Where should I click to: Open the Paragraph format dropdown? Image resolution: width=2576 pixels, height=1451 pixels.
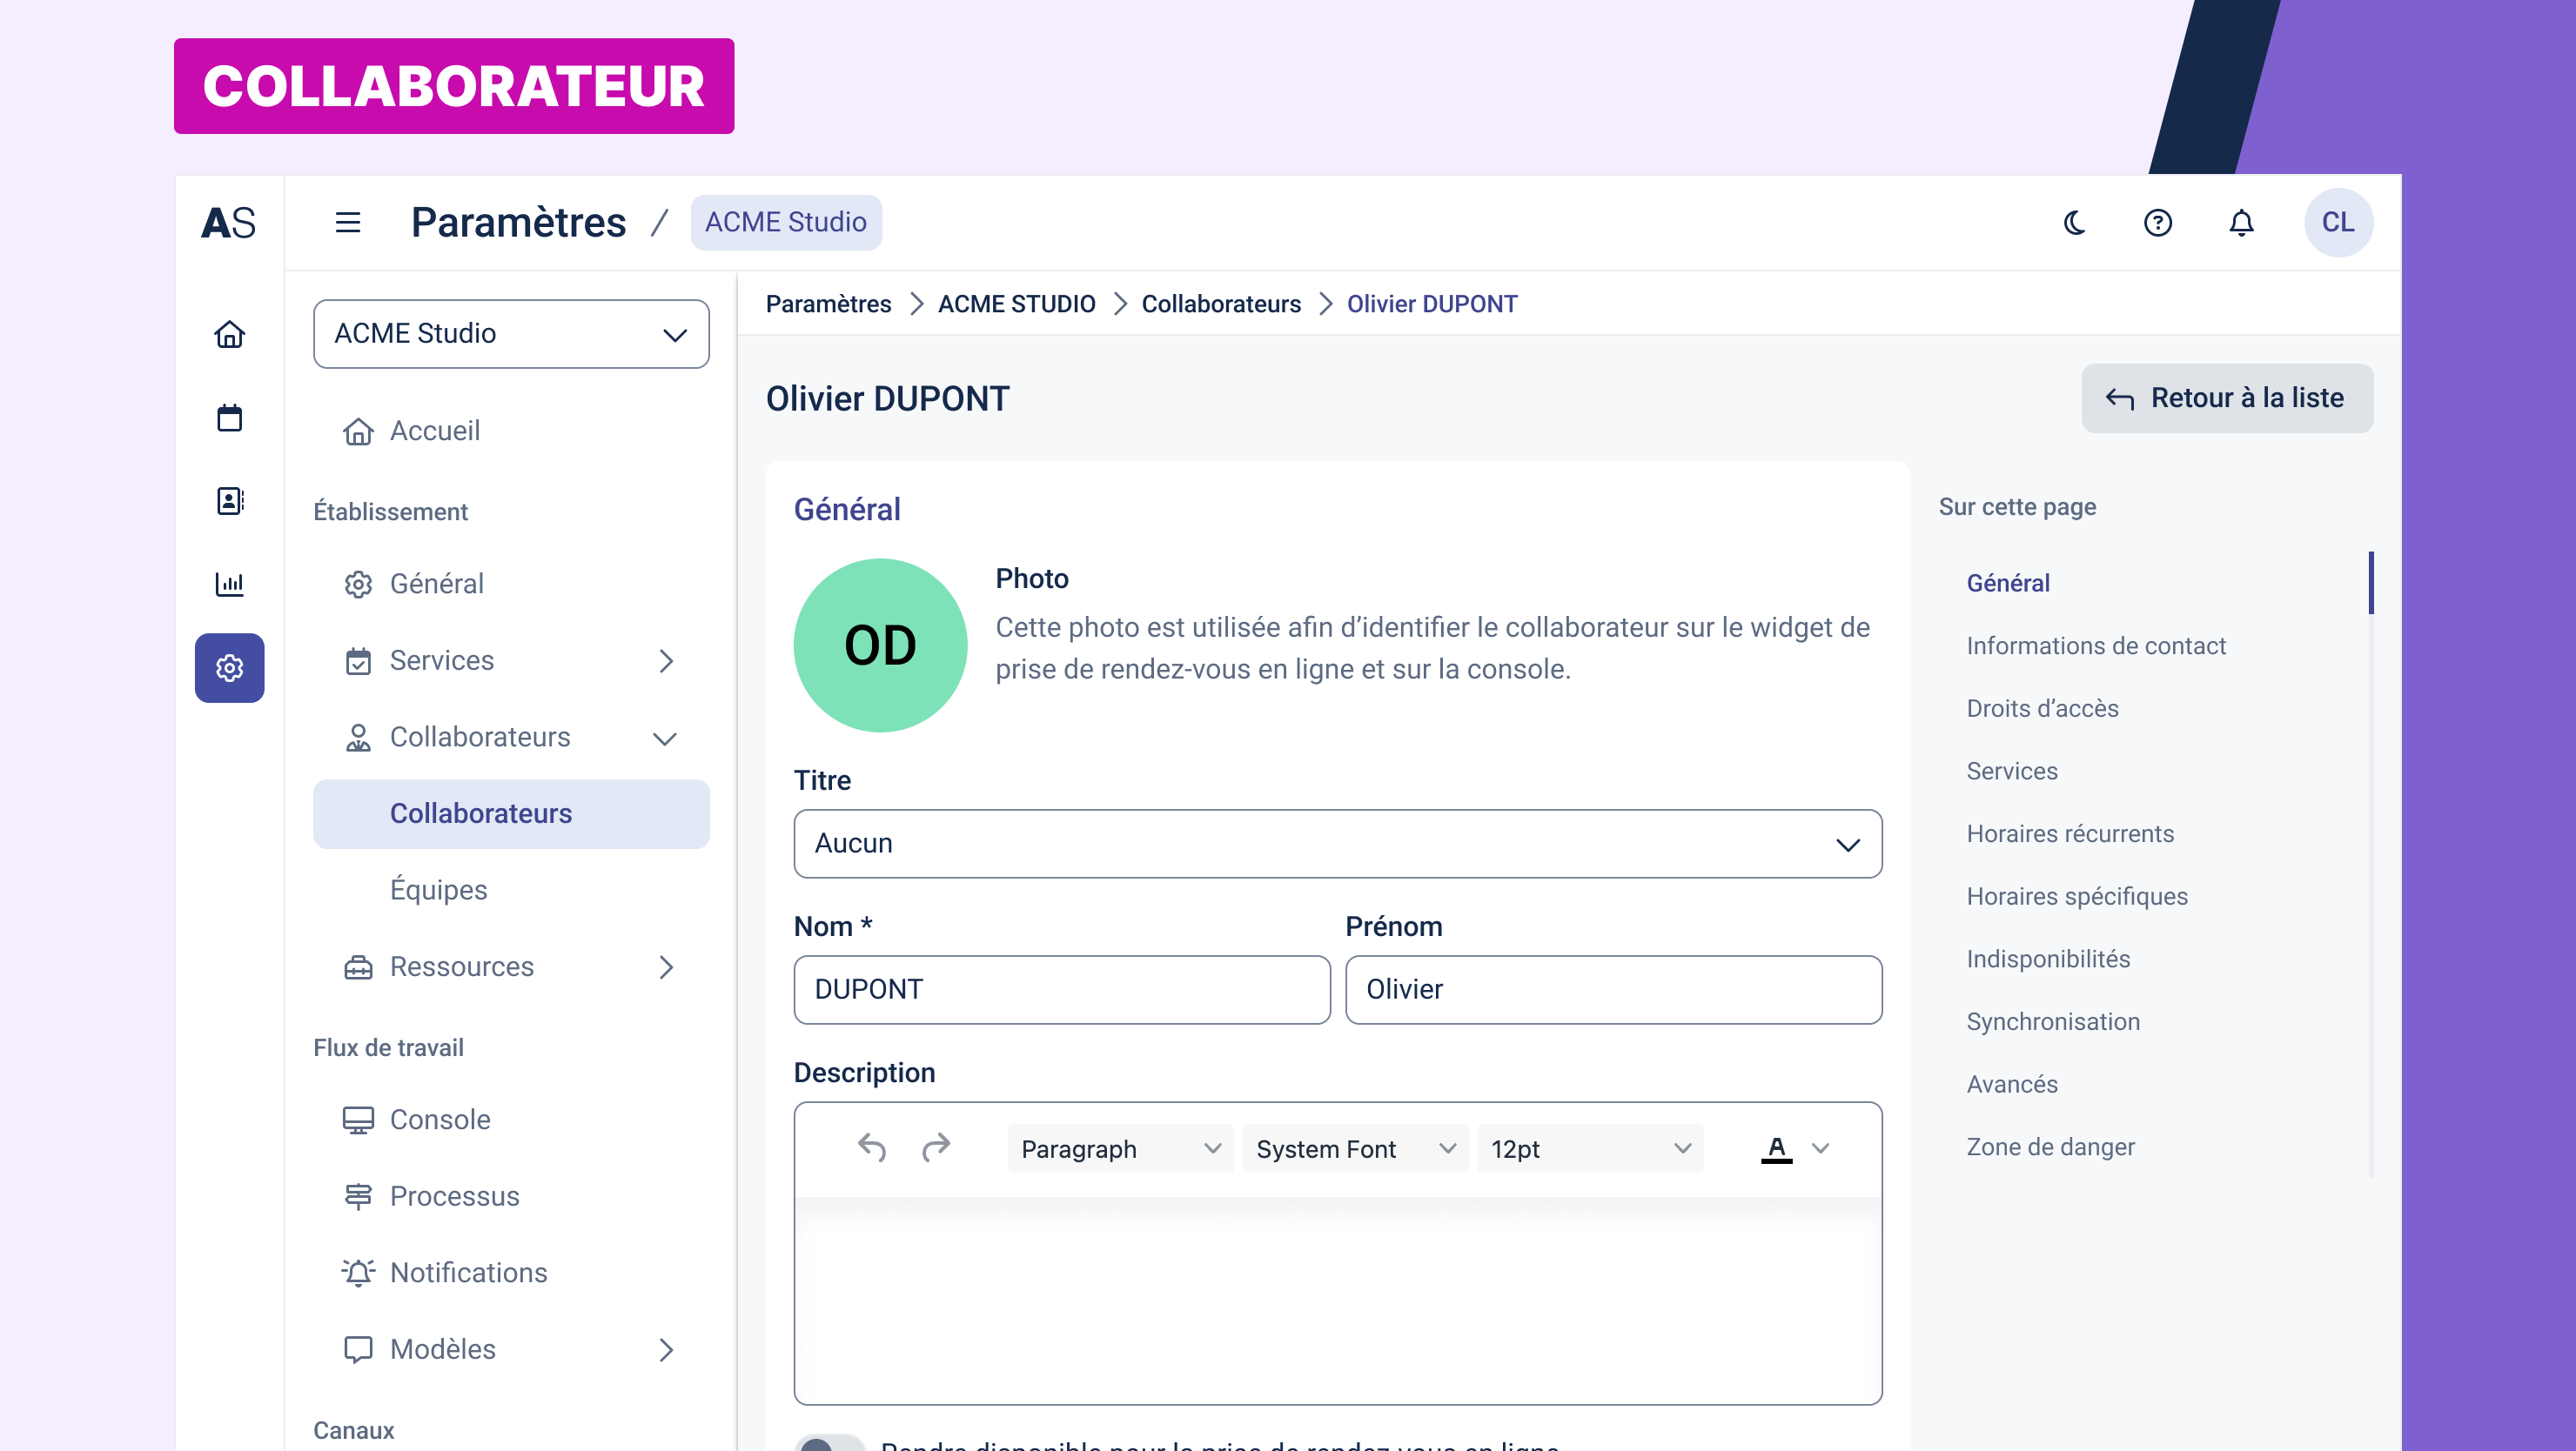(1119, 1148)
